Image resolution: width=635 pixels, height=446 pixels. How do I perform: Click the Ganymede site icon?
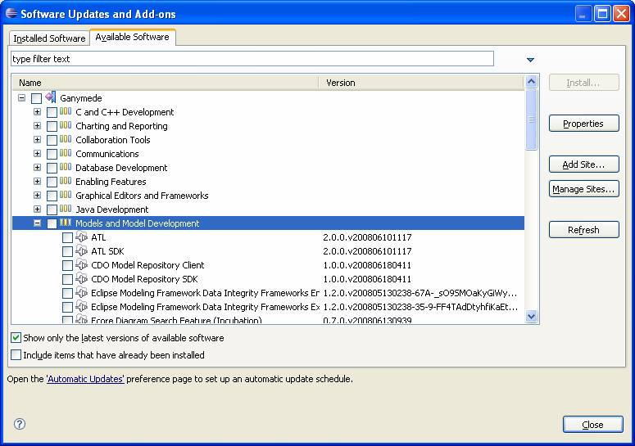click(51, 97)
